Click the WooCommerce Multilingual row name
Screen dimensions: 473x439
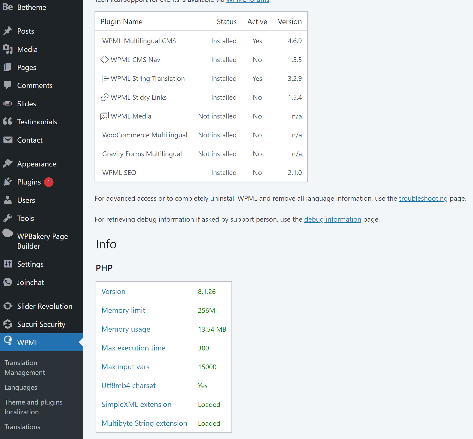[145, 135]
